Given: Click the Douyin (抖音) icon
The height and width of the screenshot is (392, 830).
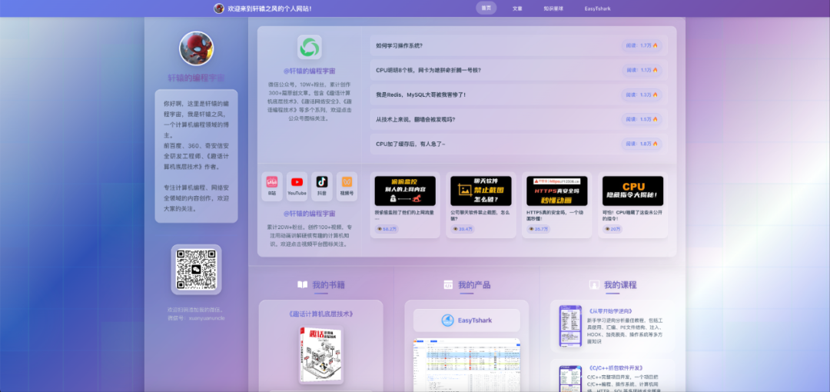Looking at the screenshot, I should pos(322,183).
